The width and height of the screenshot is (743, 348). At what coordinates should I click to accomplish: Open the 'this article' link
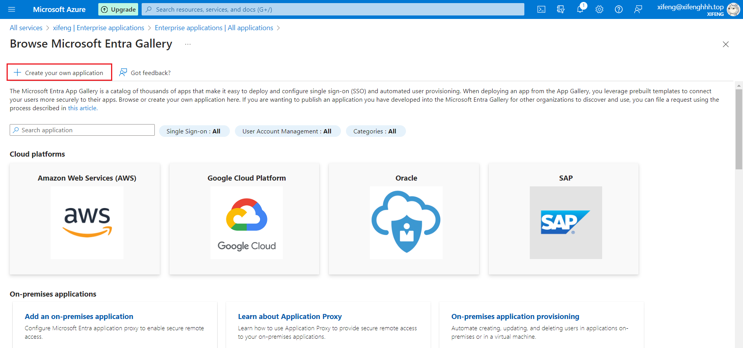pos(83,108)
